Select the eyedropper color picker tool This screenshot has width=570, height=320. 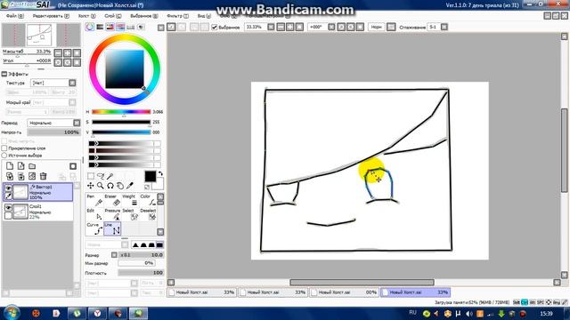pos(130,186)
